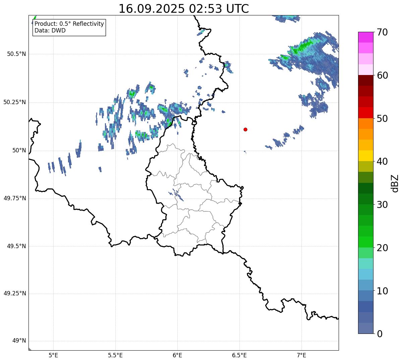
Task: Click the 49.5°N latitude label
Action: coord(16,246)
